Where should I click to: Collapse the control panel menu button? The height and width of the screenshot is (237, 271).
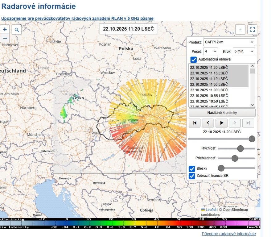point(240,30)
